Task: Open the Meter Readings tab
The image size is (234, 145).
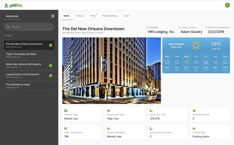Action: [x=110, y=16]
